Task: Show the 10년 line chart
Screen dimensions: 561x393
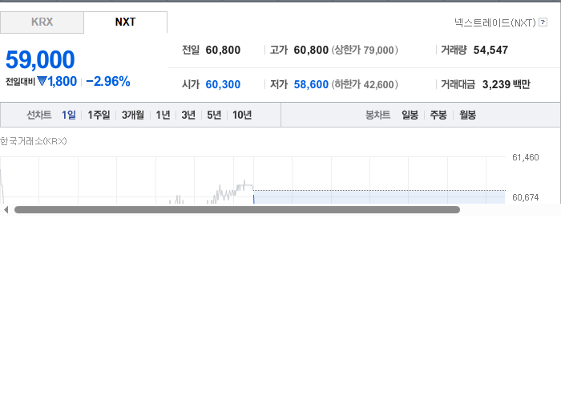Action: pyautogui.click(x=242, y=115)
